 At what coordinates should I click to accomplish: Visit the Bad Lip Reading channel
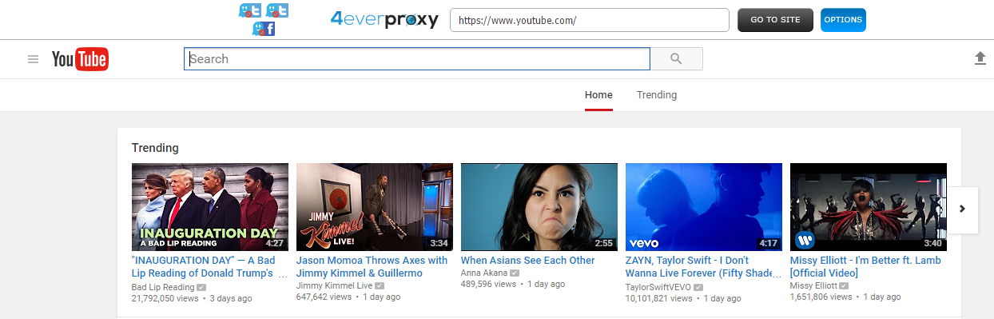[163, 287]
